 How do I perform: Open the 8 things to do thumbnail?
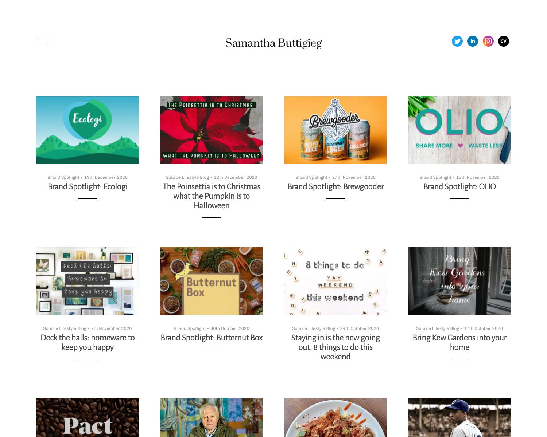click(x=335, y=281)
